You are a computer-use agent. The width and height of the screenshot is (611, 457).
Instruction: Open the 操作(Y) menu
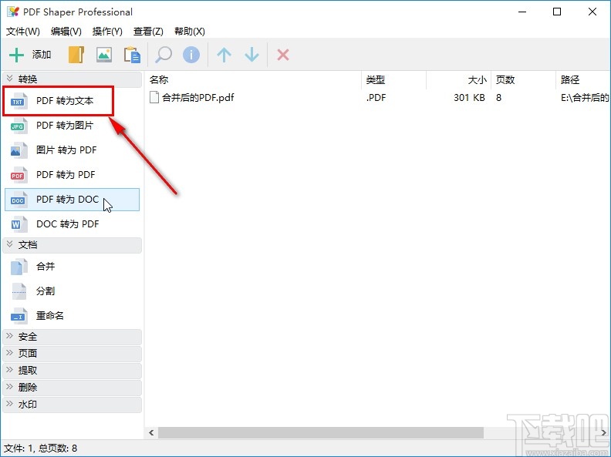[x=107, y=31]
